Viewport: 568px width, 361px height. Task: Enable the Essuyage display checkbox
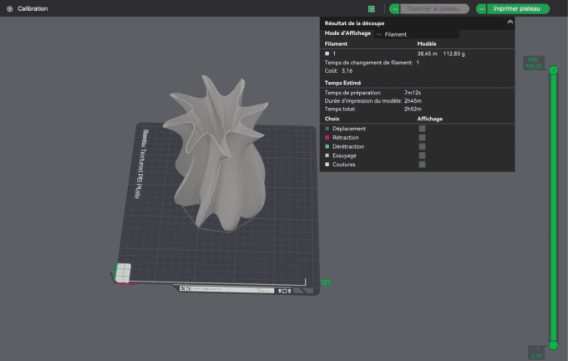422,155
